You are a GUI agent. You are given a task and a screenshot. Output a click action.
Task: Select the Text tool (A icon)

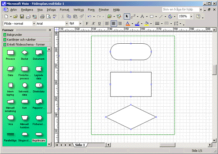click(142, 16)
